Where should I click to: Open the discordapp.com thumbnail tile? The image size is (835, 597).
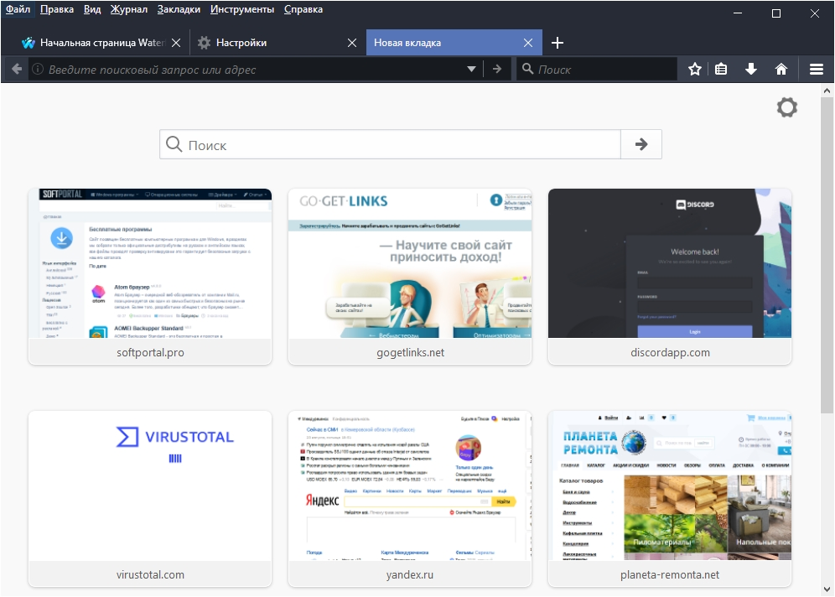click(x=670, y=277)
